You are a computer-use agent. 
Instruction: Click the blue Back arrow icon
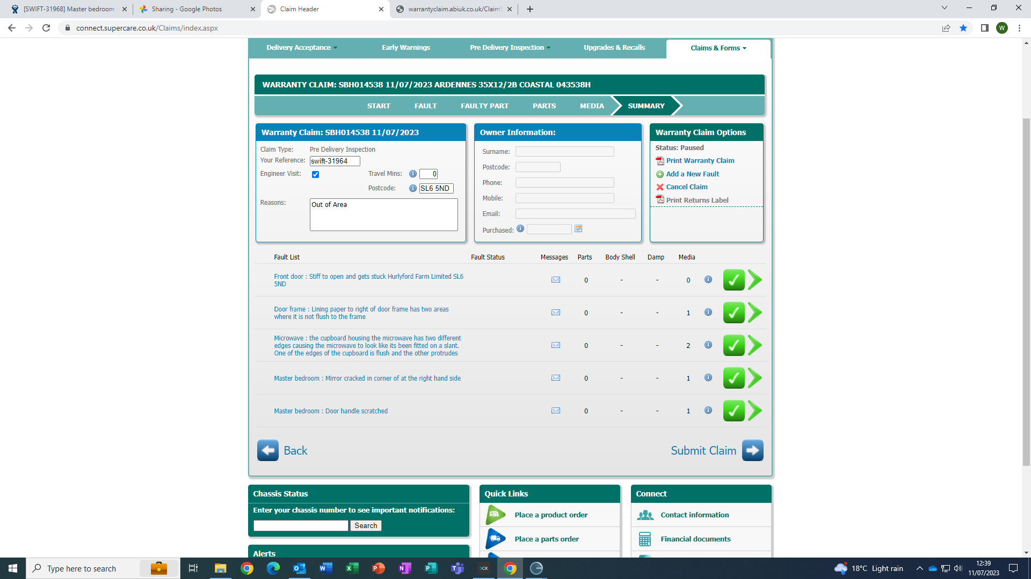(x=268, y=450)
